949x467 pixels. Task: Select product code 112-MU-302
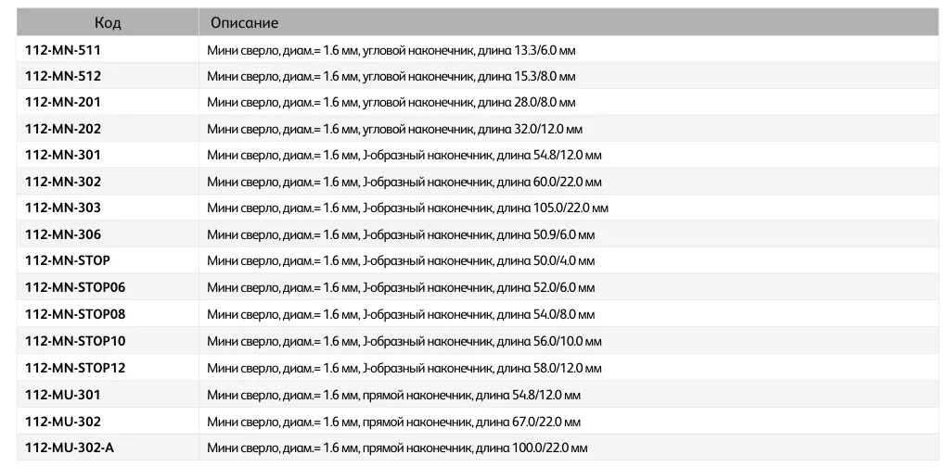pyautogui.click(x=63, y=422)
